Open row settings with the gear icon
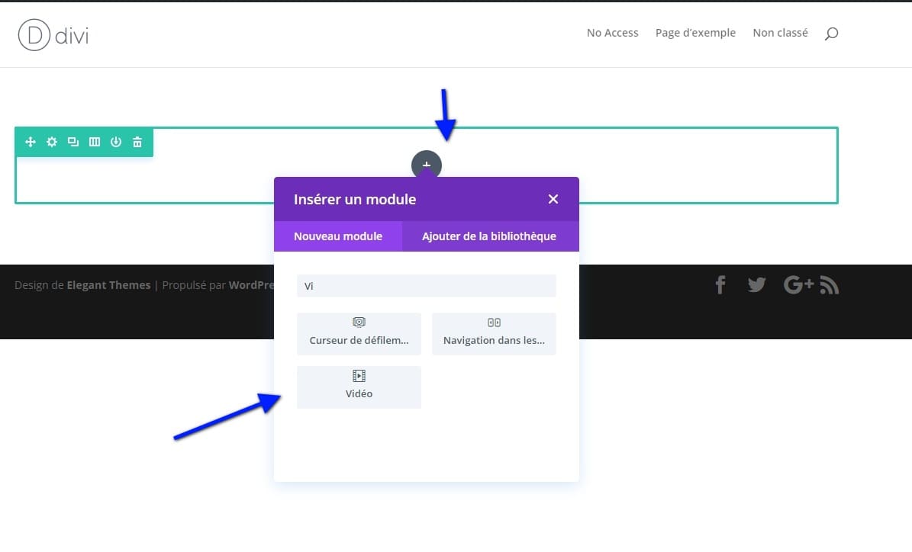This screenshot has height=552, width=912. click(52, 142)
